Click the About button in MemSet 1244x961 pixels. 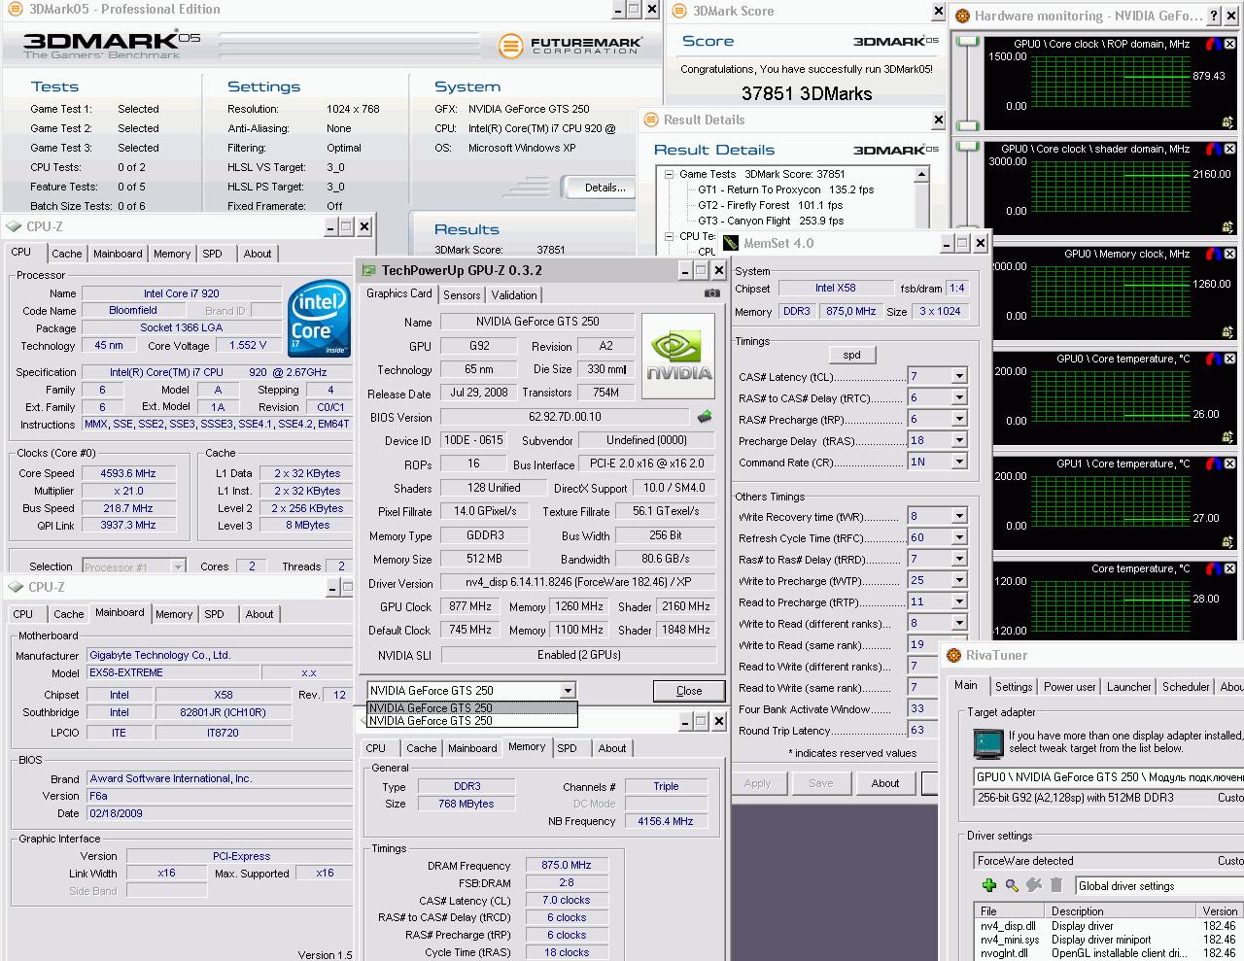(884, 783)
